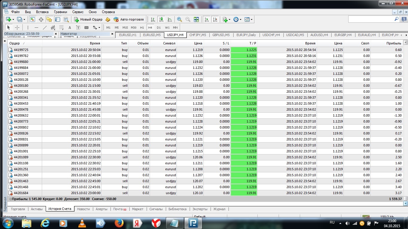
Task: Switch to GBPUSD,M5 chart tab
Action: [x=221, y=35]
